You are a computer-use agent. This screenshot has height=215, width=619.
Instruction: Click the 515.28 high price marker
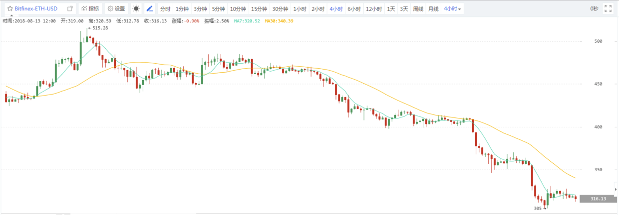tap(98, 28)
